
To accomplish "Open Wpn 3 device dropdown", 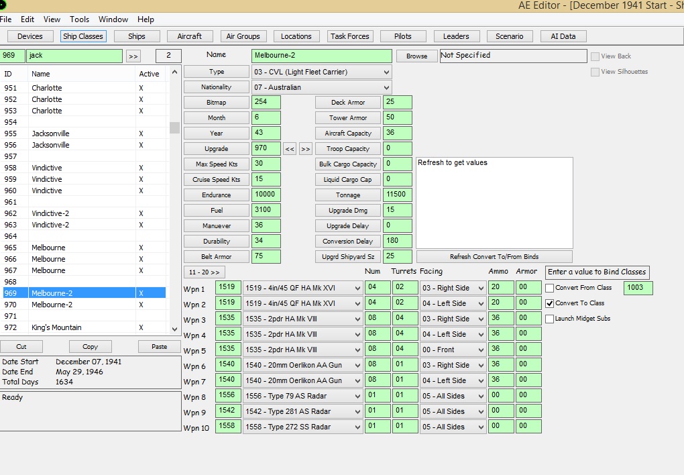I will click(x=302, y=319).
